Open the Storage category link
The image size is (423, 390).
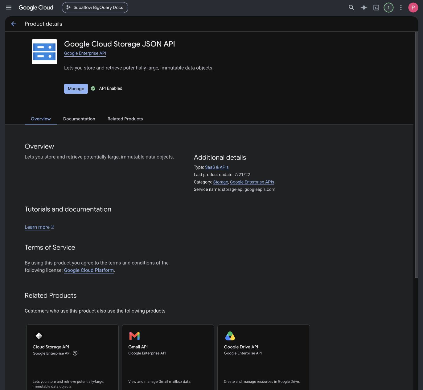[220, 182]
